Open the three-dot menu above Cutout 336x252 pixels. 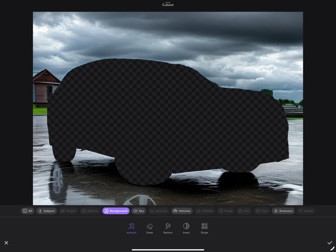tap(168, 2)
